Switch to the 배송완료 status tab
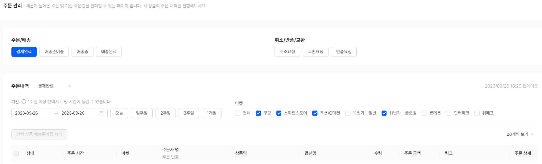542x164 pixels. [x=109, y=52]
